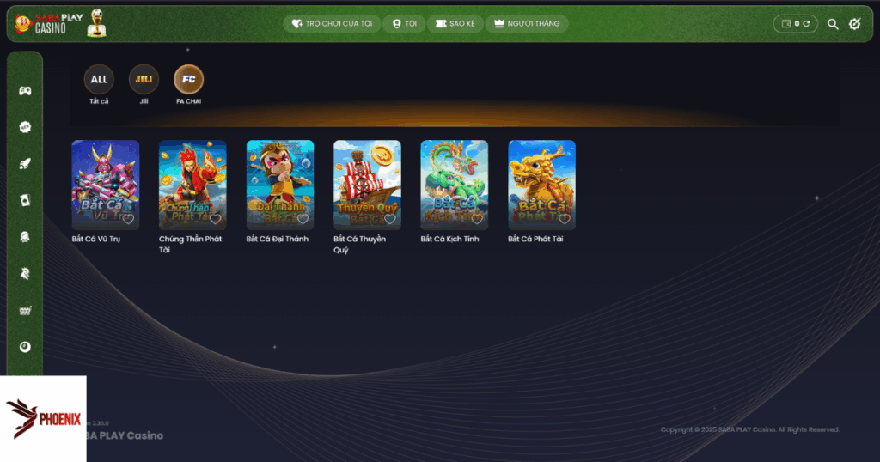Screen dimensions: 880x462
Task: Click the Bắt Cá Thuyền Quý title text
Action: (360, 245)
